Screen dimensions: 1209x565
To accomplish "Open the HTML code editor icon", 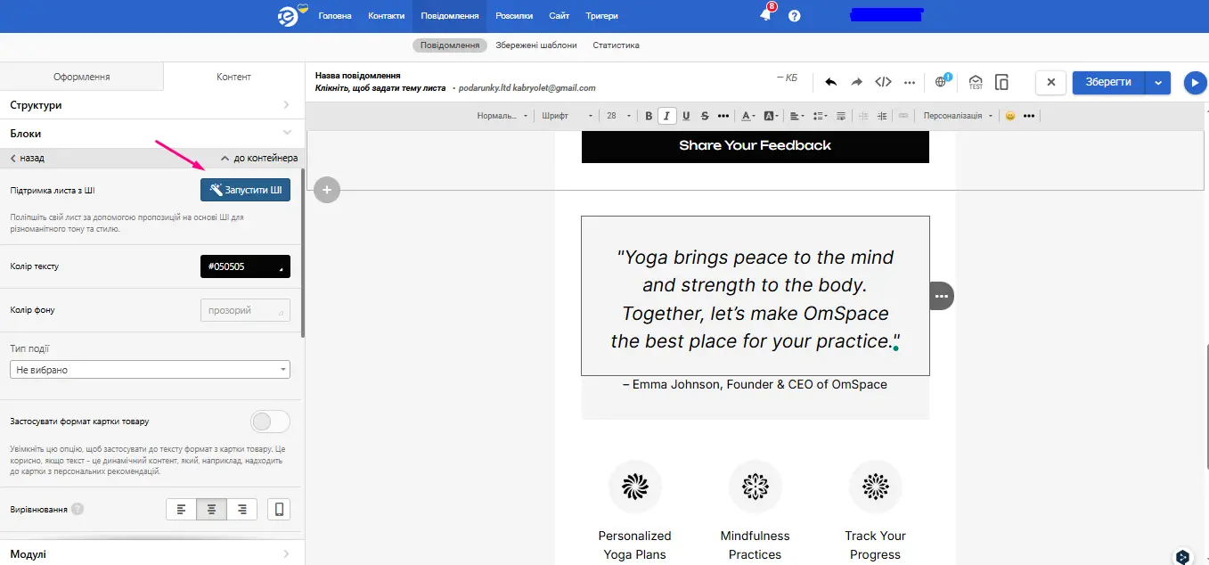I will [883, 82].
